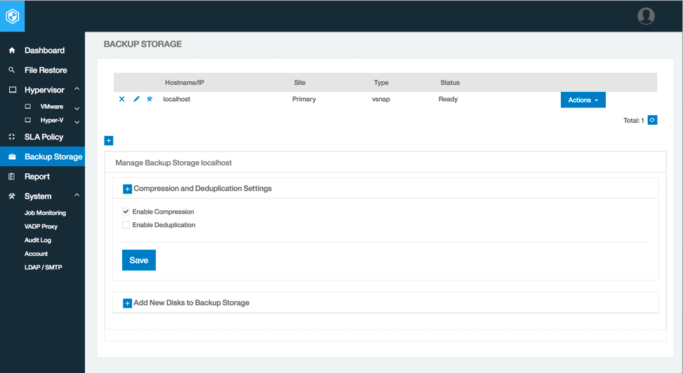Viewport: 683px width, 373px height.
Task: Open the Report page
Action: (37, 177)
